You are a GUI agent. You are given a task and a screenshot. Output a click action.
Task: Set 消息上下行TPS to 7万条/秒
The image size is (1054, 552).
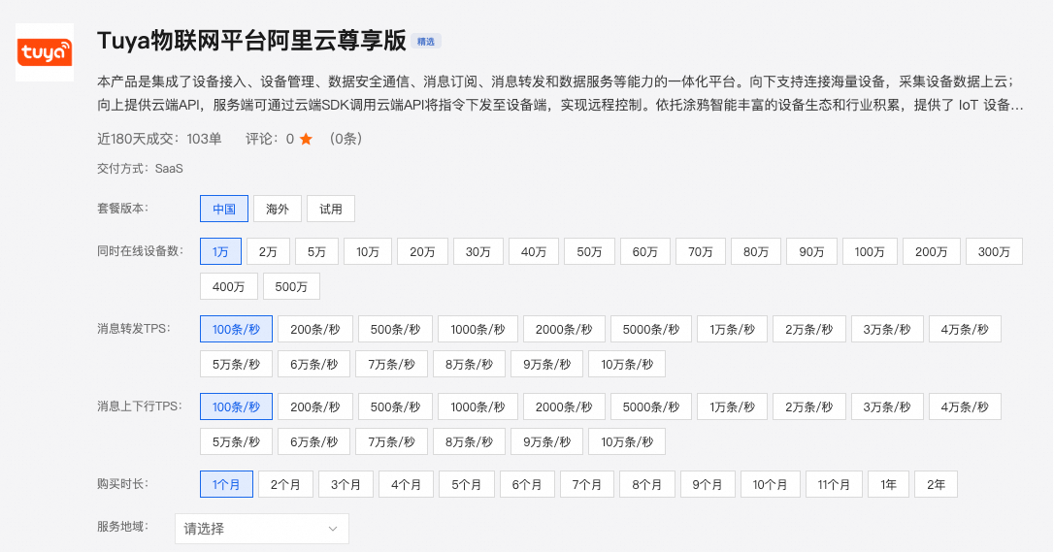point(392,441)
